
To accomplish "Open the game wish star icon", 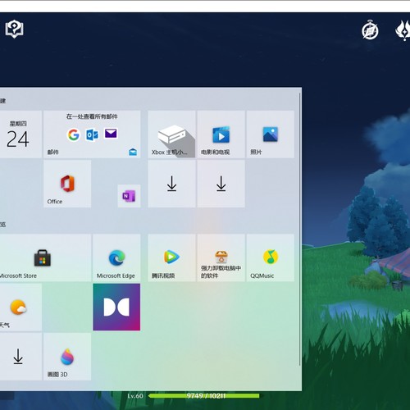I will coord(403,30).
